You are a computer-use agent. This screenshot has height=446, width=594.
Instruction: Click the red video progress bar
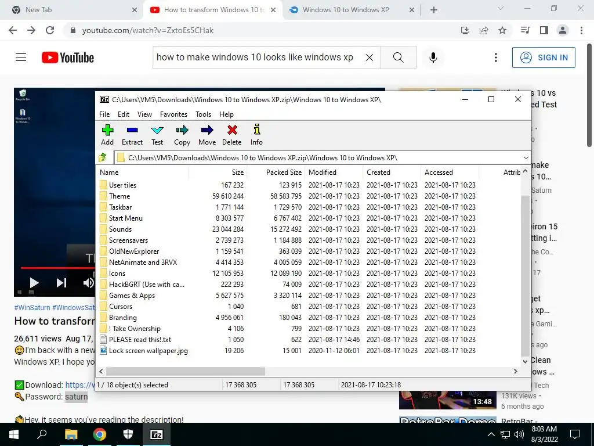(57, 268)
